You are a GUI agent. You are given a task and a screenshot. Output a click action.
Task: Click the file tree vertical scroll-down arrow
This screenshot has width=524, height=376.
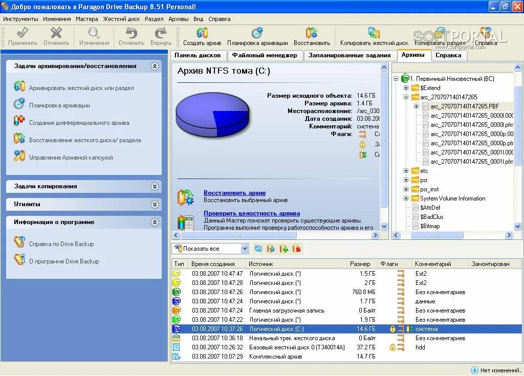point(517,226)
